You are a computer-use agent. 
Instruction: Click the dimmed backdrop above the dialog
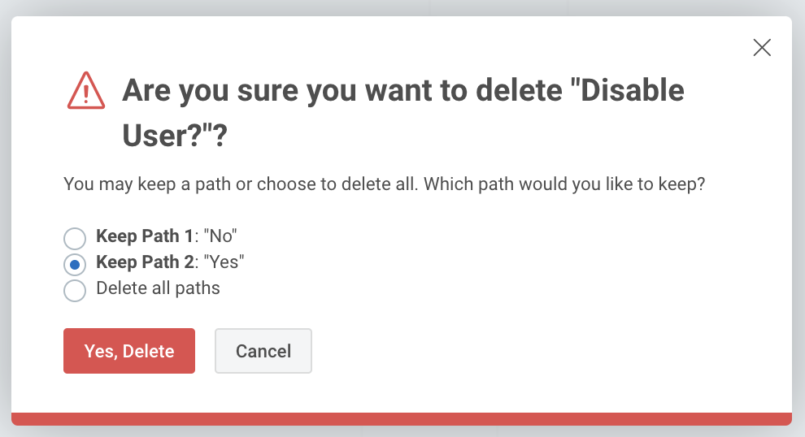pyautogui.click(x=402, y=7)
